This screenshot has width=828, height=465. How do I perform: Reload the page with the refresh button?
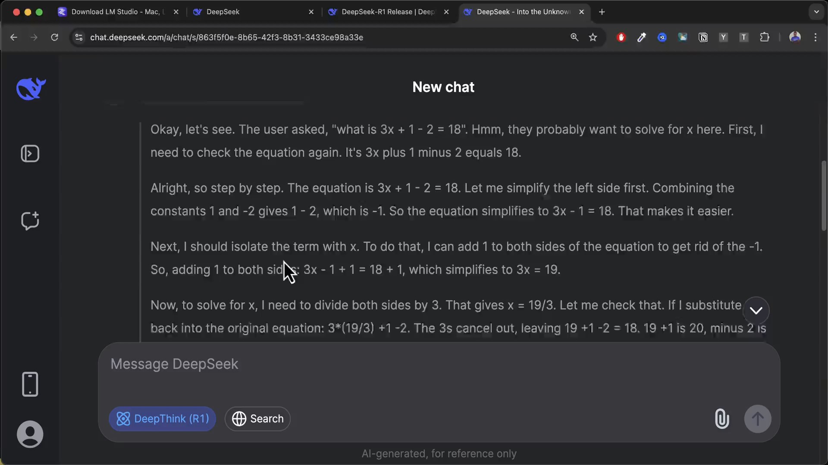click(54, 37)
